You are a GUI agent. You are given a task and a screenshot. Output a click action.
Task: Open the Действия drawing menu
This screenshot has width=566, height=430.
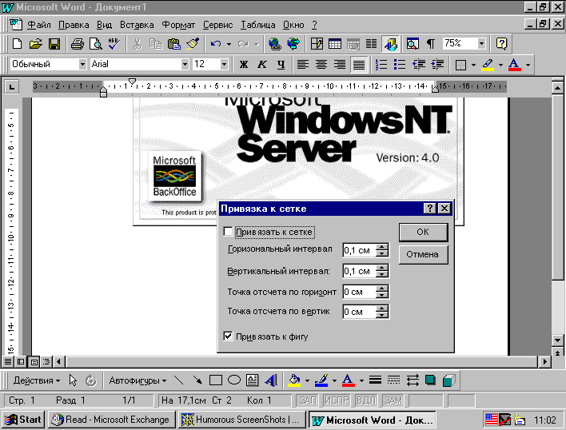pos(37,380)
